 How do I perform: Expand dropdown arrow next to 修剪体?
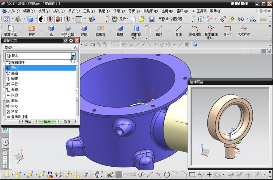[111, 32]
